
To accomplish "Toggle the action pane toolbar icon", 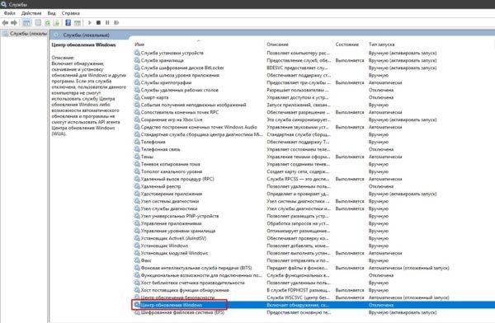I will click(78, 23).
